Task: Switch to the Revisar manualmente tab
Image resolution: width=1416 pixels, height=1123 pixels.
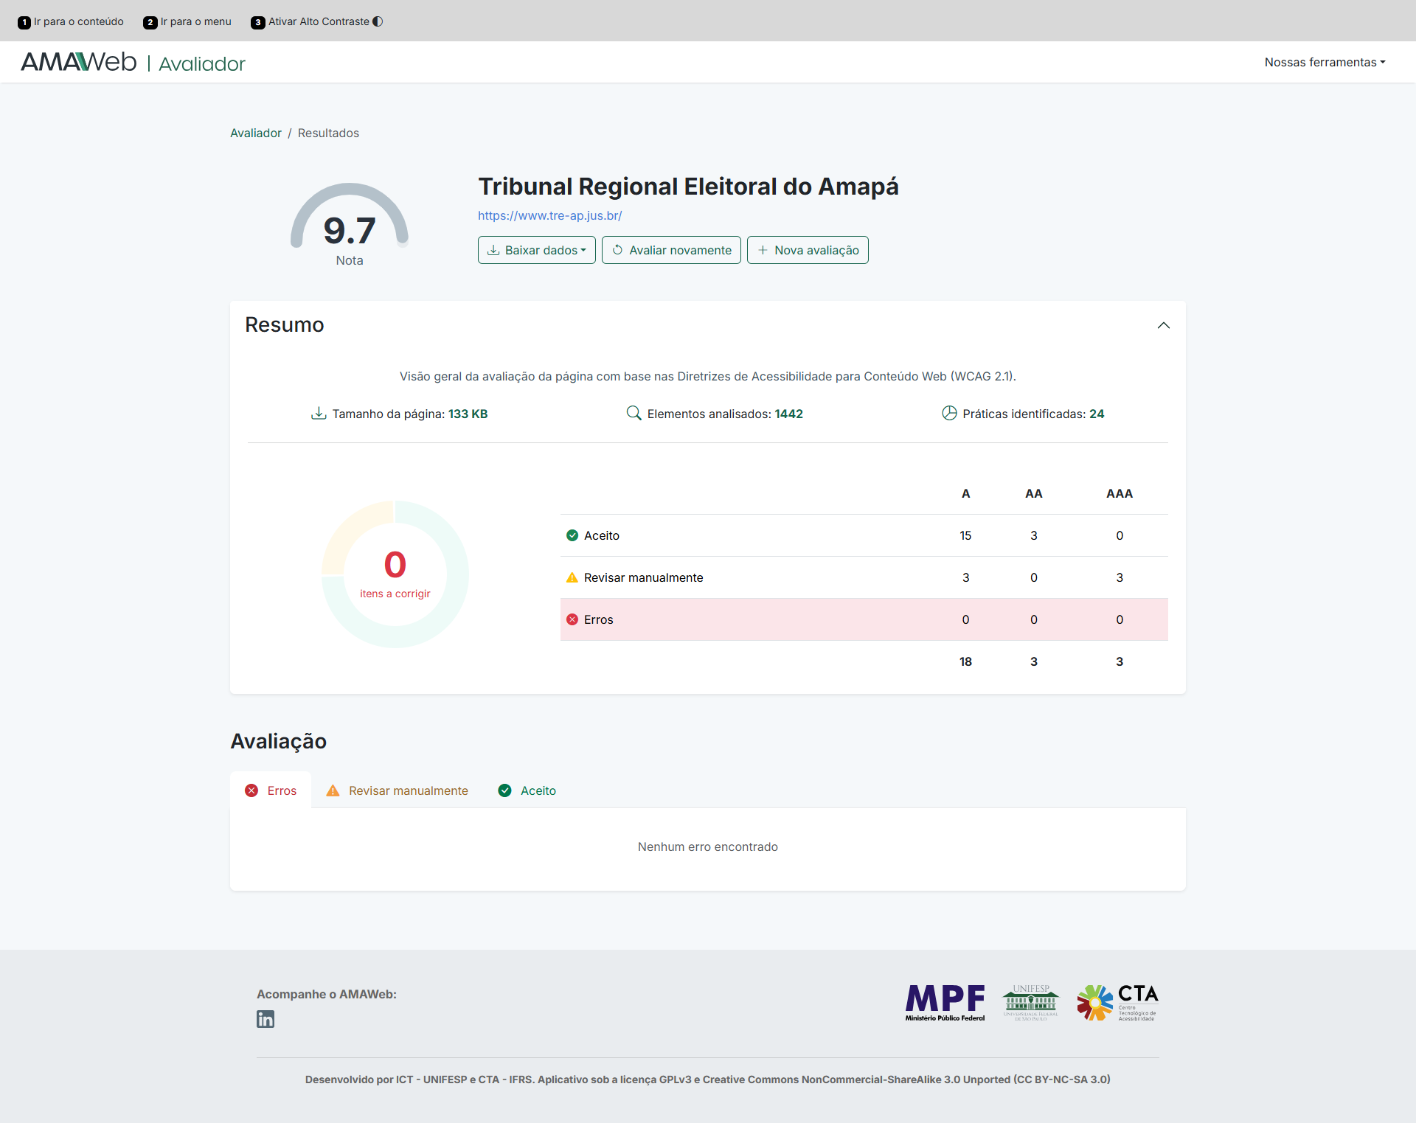Action: (x=397, y=790)
